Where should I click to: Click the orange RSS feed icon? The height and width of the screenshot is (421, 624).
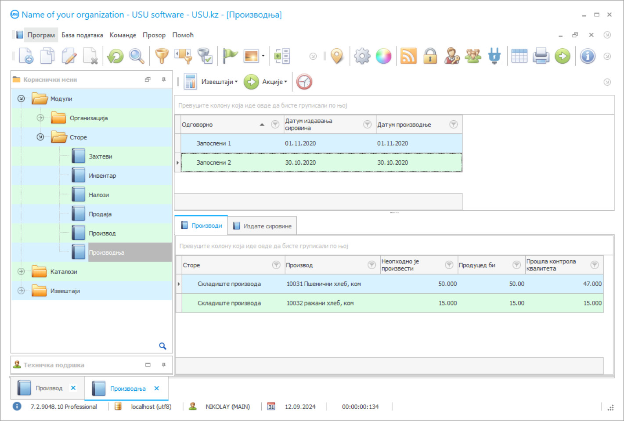(408, 56)
